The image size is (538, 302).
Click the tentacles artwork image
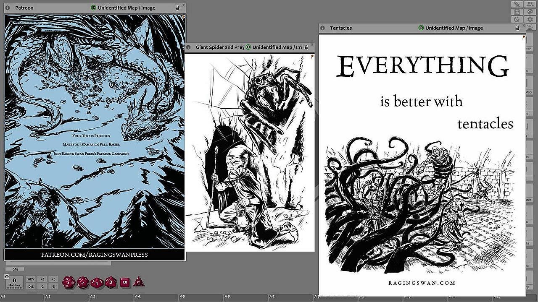click(x=422, y=165)
